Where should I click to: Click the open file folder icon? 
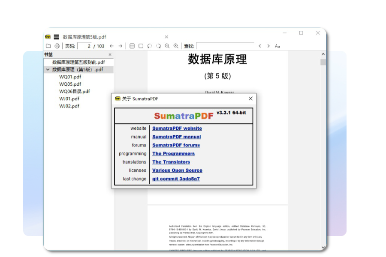(48, 46)
